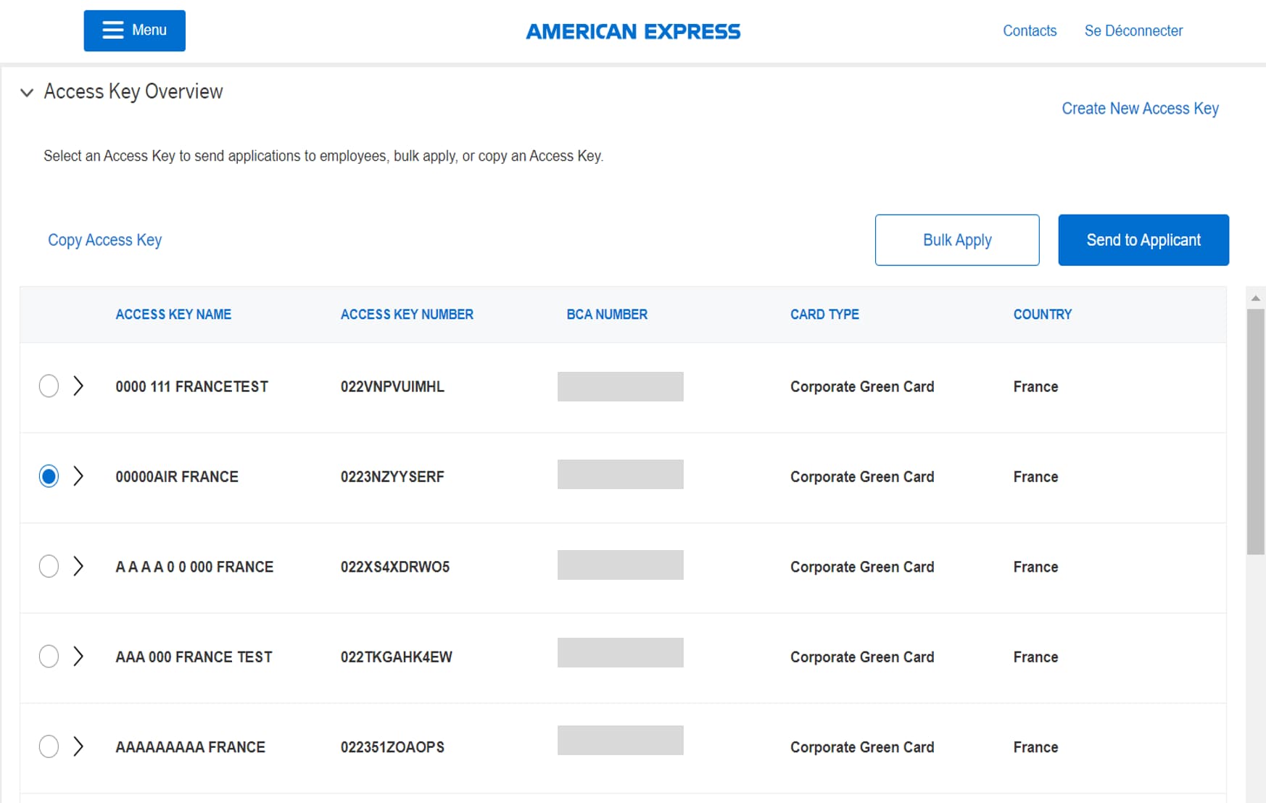Expand the A A A A 0 0 000 FRANCE row
The height and width of the screenshot is (803, 1266).
tap(78, 566)
